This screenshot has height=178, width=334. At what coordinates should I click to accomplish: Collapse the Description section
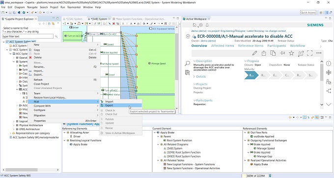pyautogui.click(x=195, y=61)
